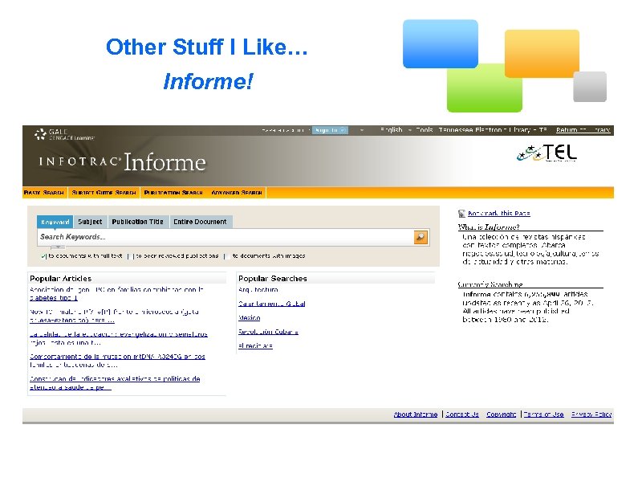Select the Entire Document search tab
The height and width of the screenshot is (482, 642).
click(200, 222)
